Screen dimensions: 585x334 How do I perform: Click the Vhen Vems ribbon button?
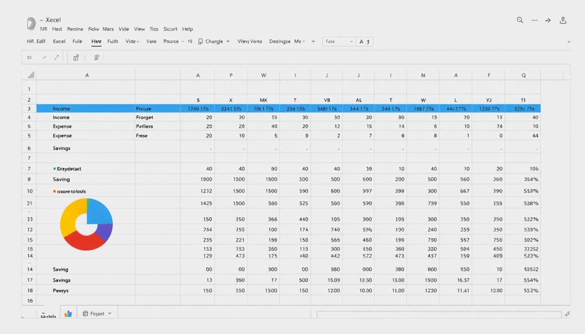[x=250, y=41]
